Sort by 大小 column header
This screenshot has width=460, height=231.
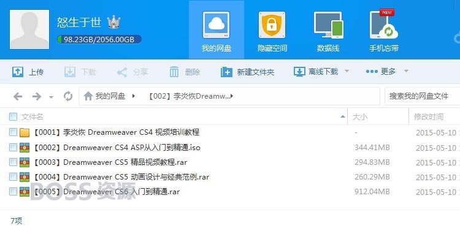click(x=359, y=117)
